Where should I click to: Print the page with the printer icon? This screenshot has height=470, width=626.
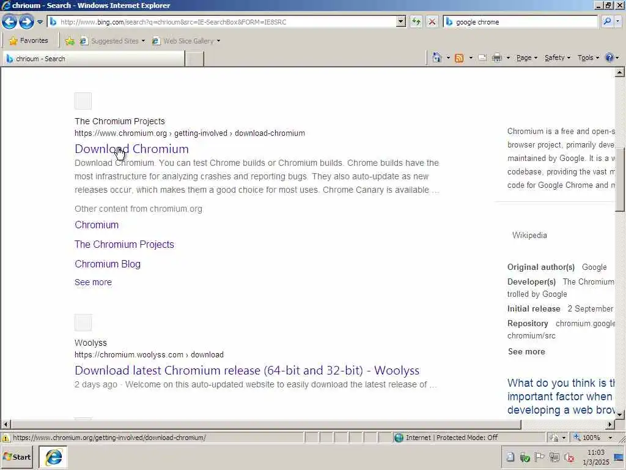tap(496, 58)
